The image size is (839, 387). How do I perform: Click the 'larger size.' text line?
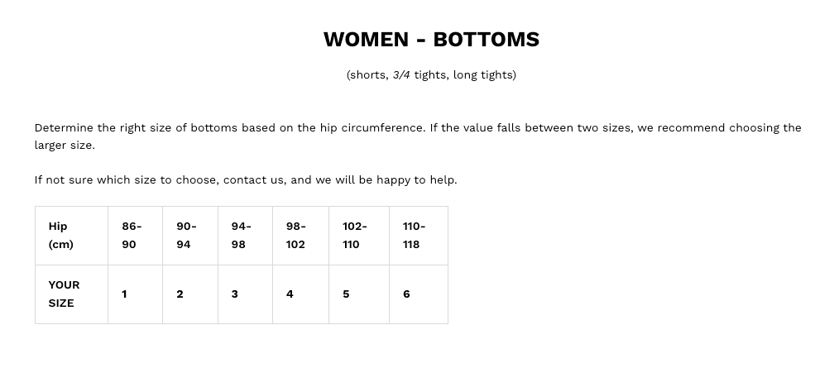pyautogui.click(x=65, y=146)
